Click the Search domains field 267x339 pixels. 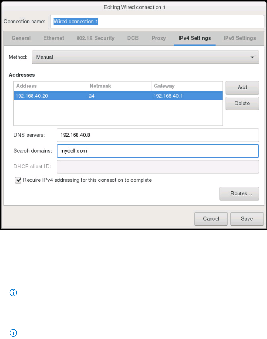158,151
